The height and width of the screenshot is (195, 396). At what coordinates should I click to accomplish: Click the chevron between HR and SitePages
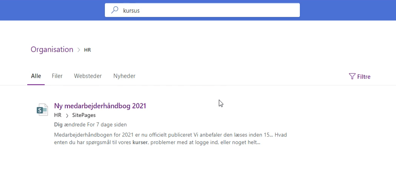(x=67, y=115)
